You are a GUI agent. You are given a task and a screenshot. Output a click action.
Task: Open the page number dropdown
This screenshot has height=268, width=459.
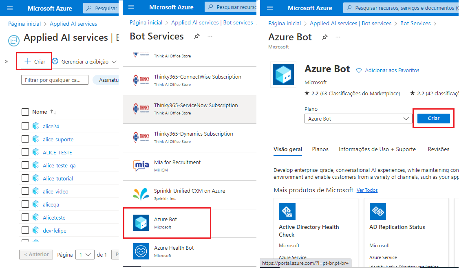[x=85, y=255]
